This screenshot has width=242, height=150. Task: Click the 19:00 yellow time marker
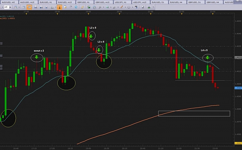click(x=88, y=14)
